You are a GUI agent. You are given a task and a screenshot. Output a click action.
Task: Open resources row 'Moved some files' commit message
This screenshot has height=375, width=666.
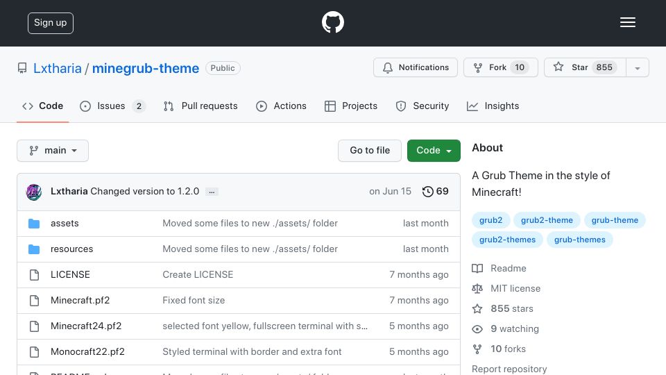click(250, 249)
